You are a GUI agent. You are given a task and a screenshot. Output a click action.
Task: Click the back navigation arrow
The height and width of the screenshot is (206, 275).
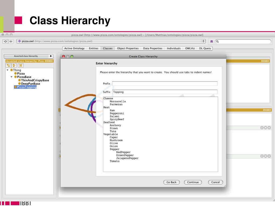[5, 41]
